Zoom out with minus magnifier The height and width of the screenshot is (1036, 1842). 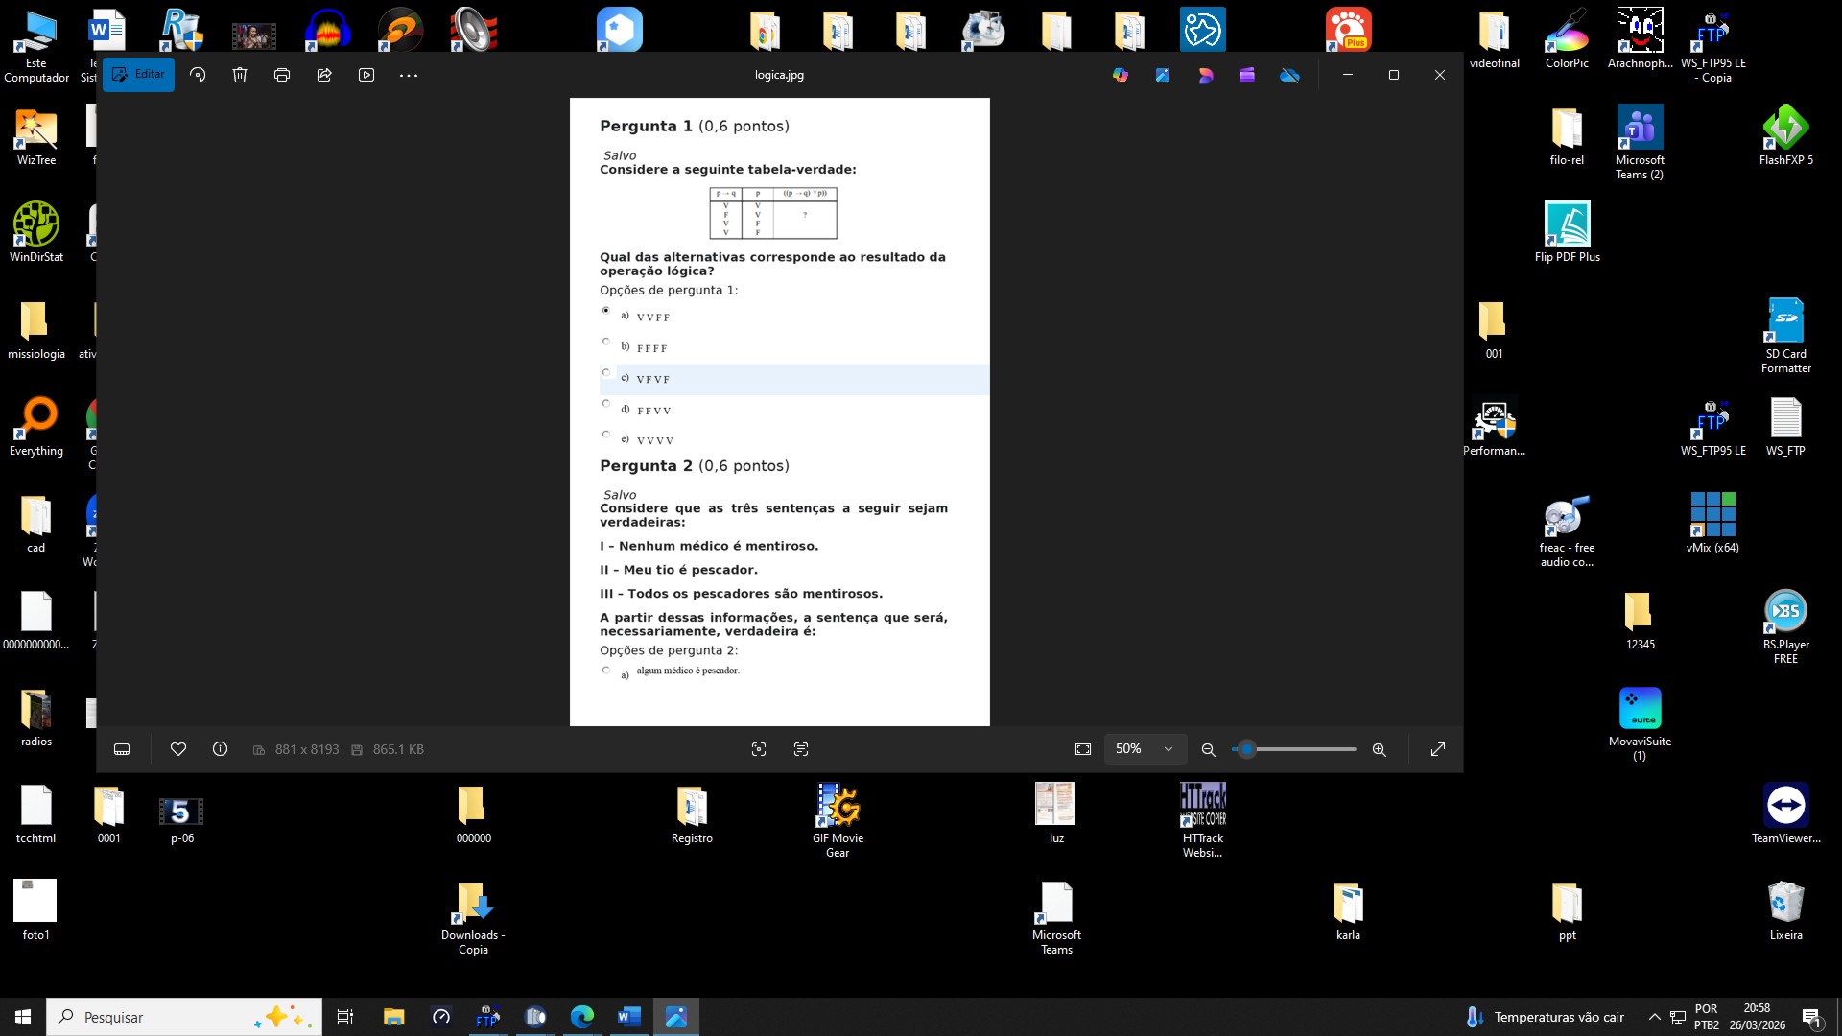(x=1209, y=749)
